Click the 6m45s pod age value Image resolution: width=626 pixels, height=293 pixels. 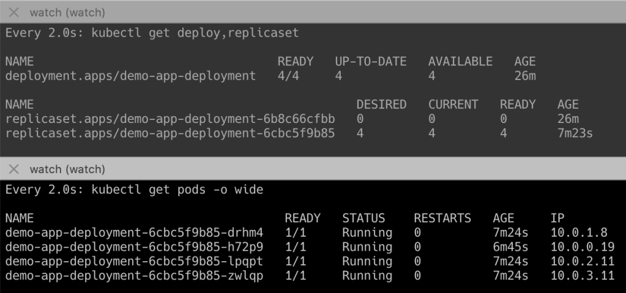point(510,247)
